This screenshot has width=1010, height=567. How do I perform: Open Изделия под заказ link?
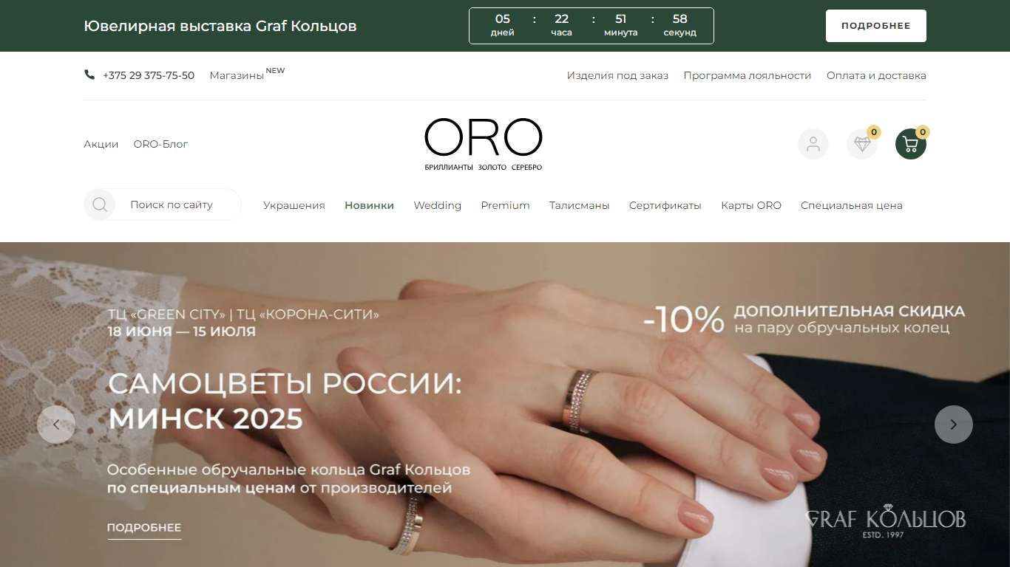[617, 75]
